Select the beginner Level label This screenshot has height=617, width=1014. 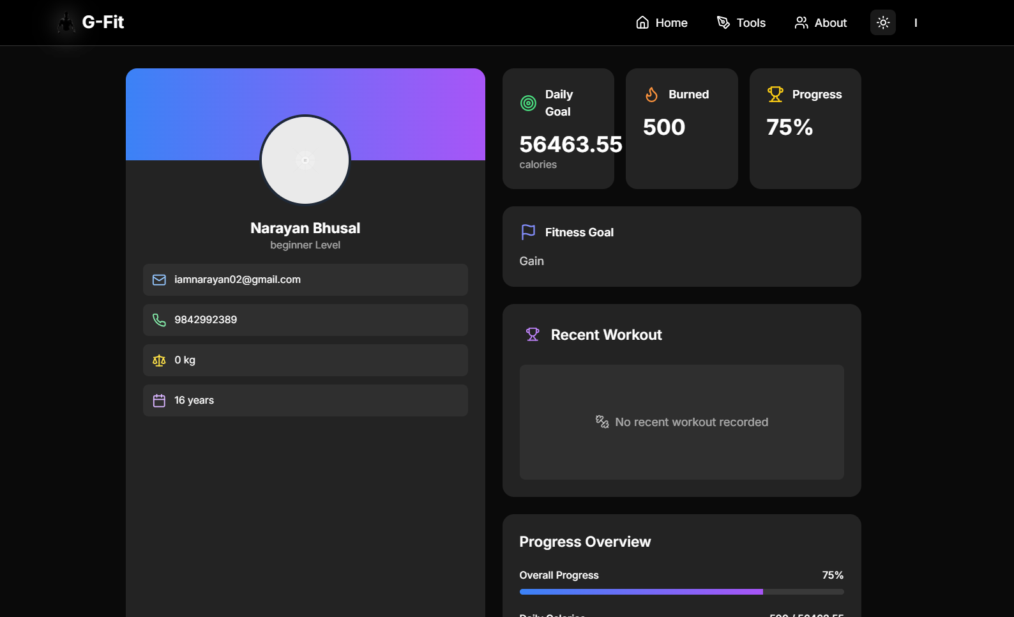305,245
